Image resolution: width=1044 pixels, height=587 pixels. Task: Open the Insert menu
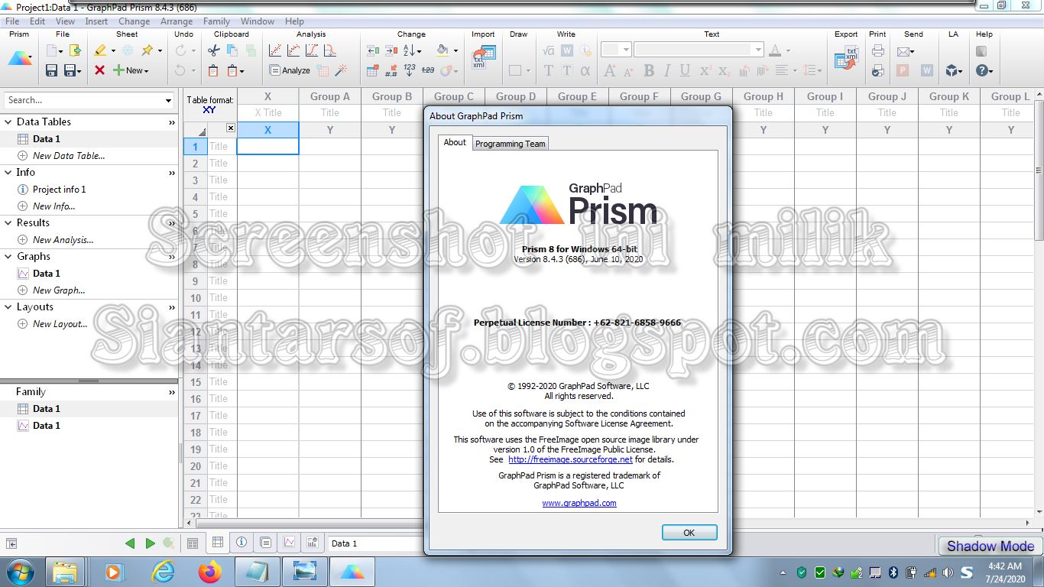click(x=96, y=21)
